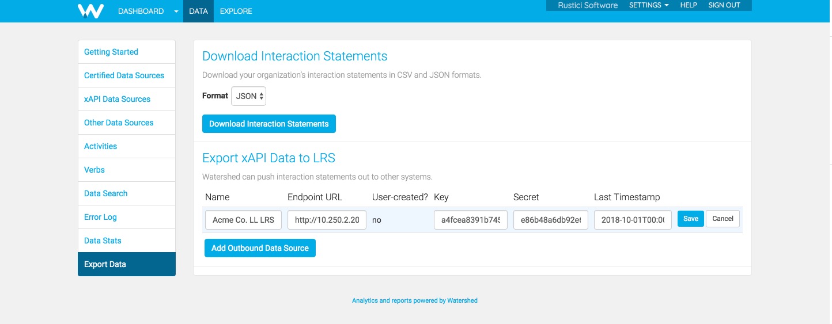Click Add Outbound Data Source button
This screenshot has height=324, width=832.
point(260,248)
